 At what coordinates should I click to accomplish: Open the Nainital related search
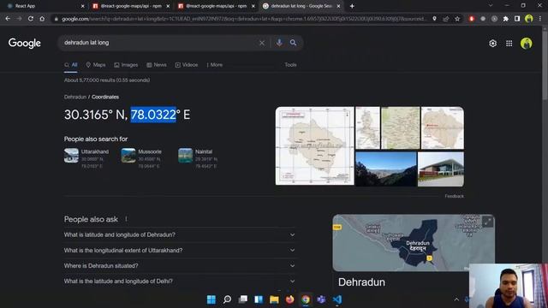[x=198, y=158]
